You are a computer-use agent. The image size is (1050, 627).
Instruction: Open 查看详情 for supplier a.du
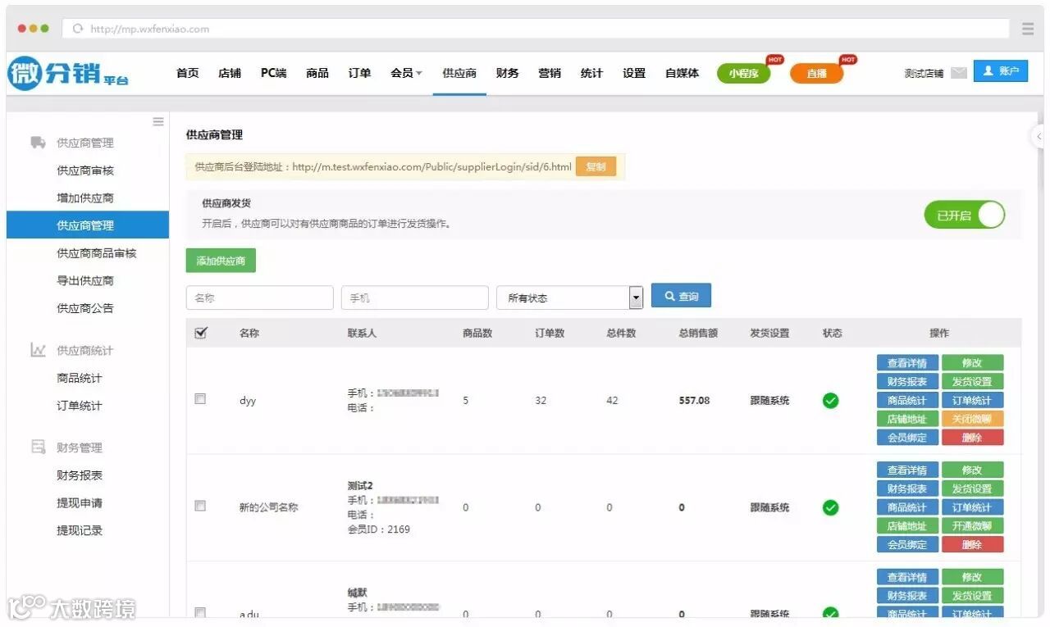point(907,577)
